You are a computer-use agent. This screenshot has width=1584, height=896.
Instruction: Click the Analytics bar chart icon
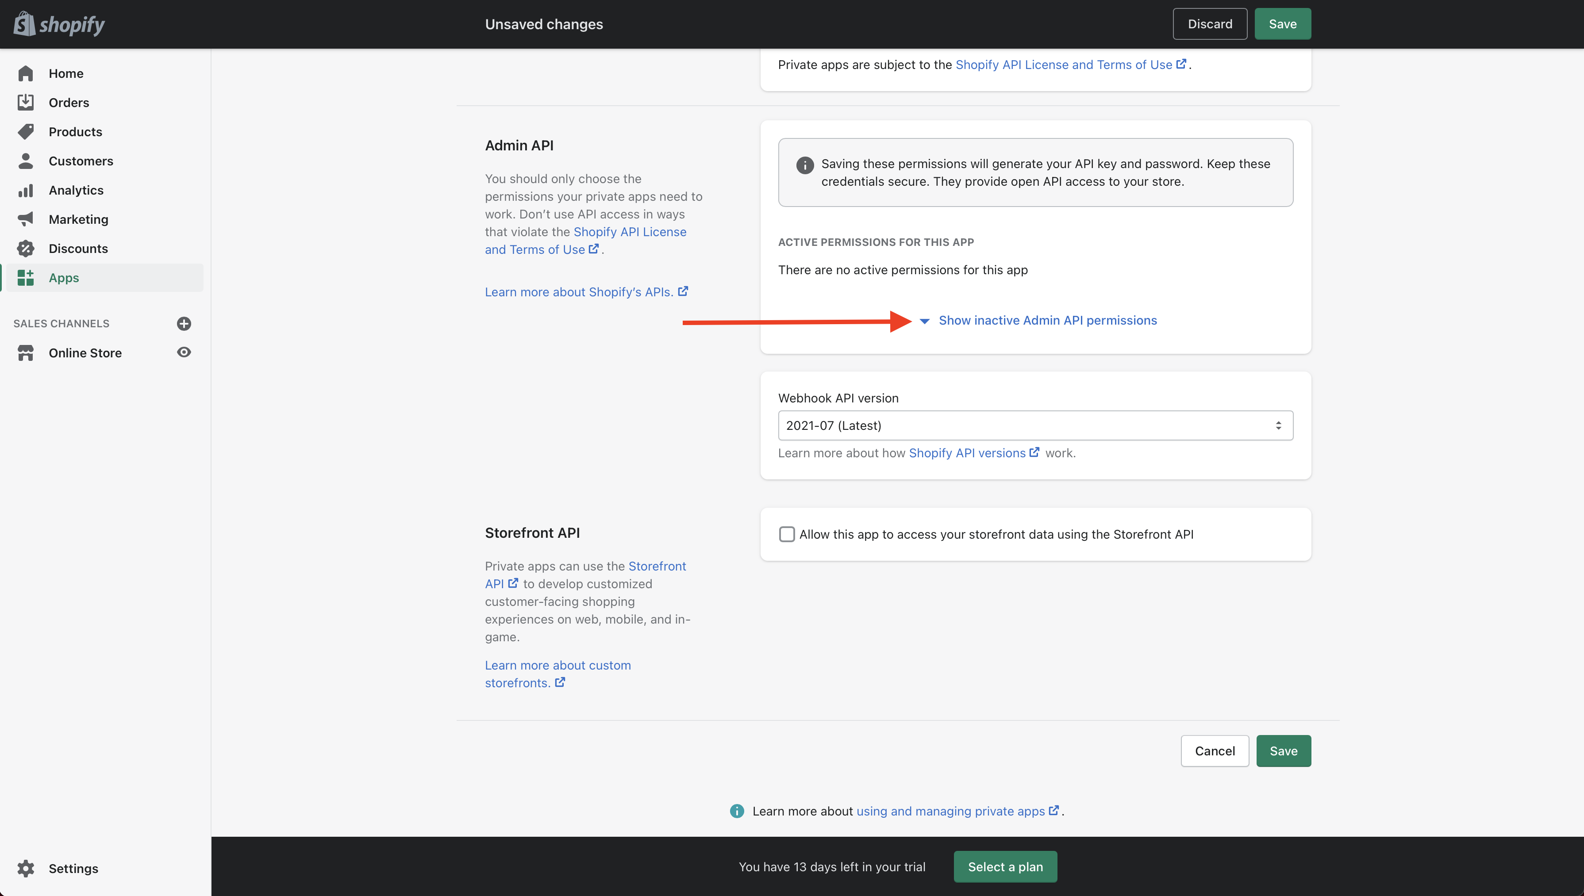26,190
